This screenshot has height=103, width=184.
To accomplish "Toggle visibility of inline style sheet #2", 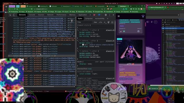I will 163,30.
